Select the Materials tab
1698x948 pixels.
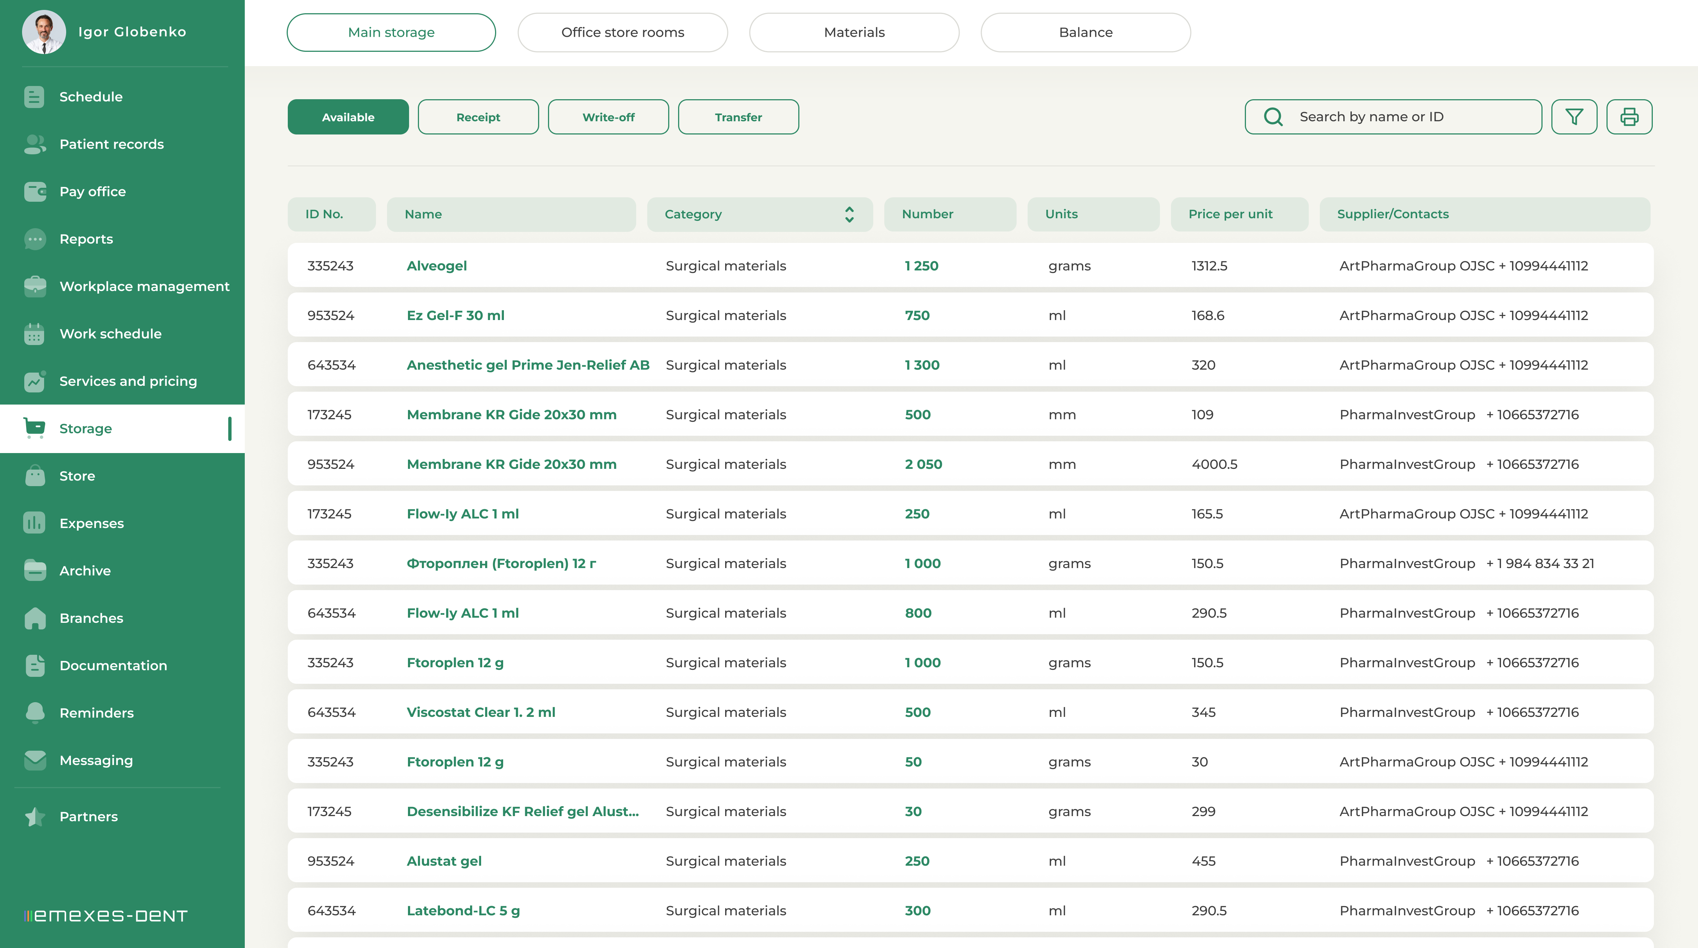point(854,32)
